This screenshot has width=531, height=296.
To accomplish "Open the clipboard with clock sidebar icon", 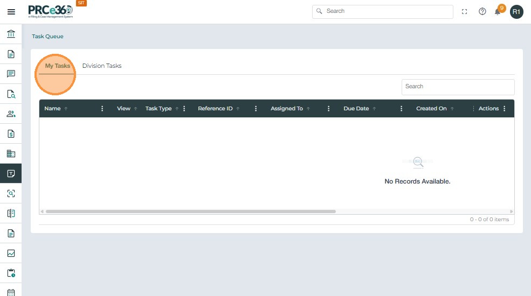I will point(11,273).
